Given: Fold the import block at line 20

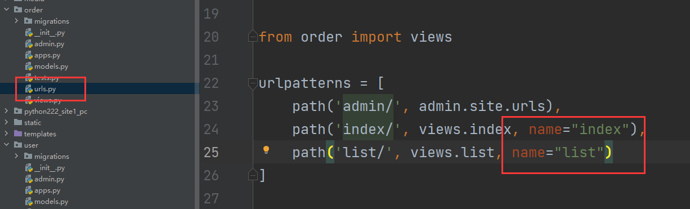Looking at the screenshot, I should pos(253,37).
